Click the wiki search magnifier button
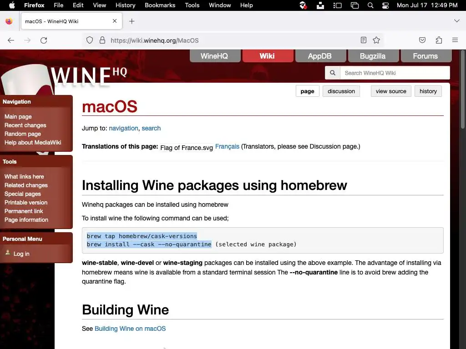Image resolution: width=466 pixels, height=349 pixels. (x=333, y=73)
